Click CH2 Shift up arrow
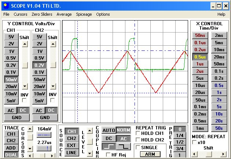This screenshot has width=231, height=159. coord(53,44)
